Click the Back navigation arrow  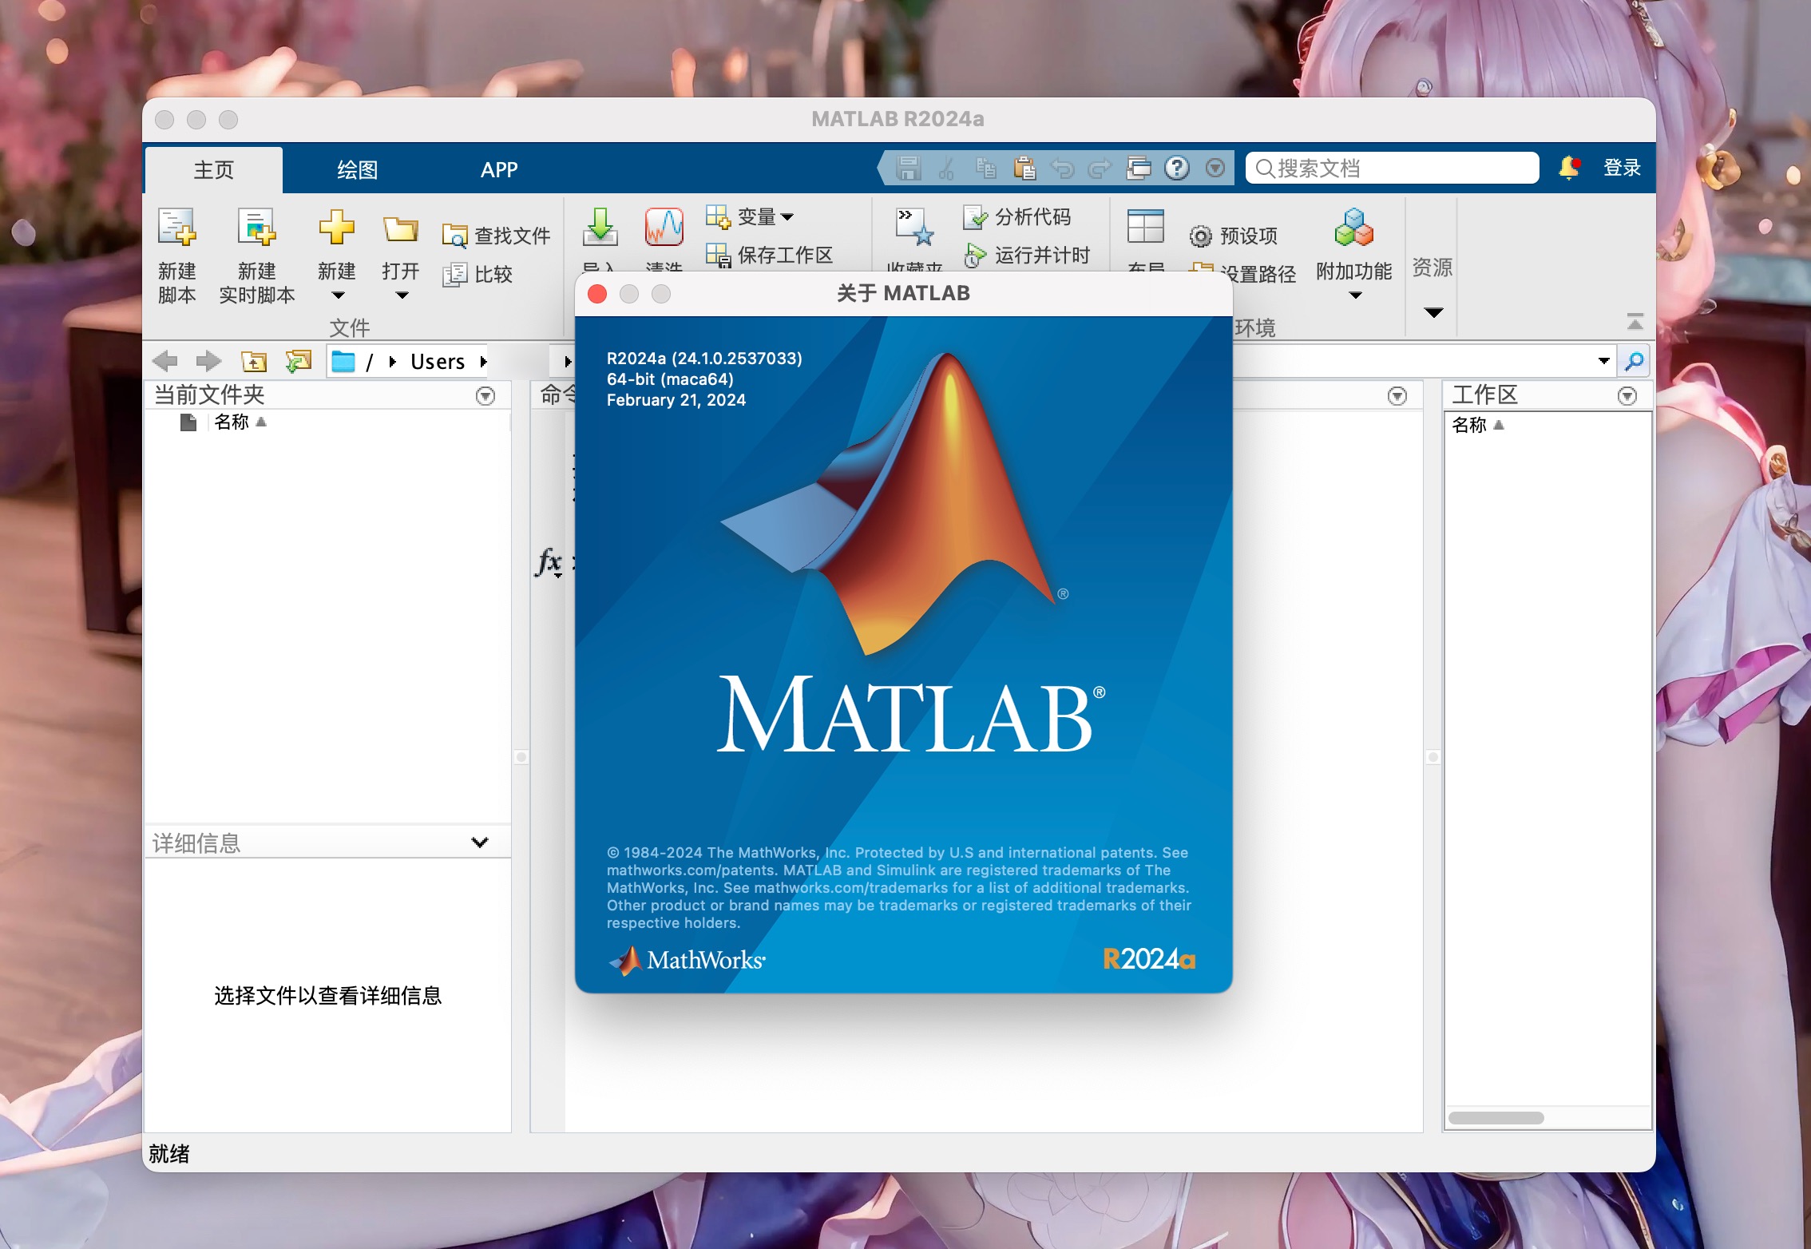(165, 361)
